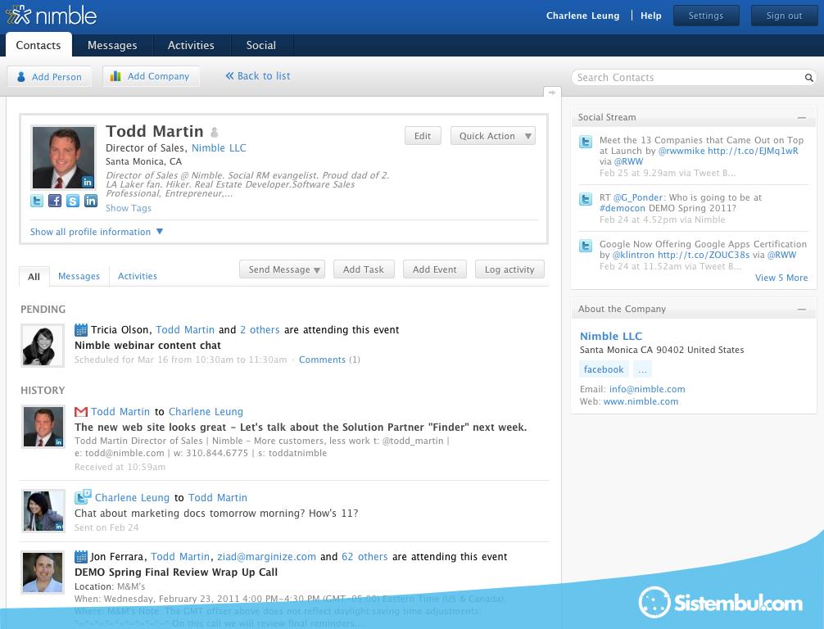This screenshot has height=629, width=824.
Task: Collapse the sidebar with the arrow tab
Action: coord(552,92)
